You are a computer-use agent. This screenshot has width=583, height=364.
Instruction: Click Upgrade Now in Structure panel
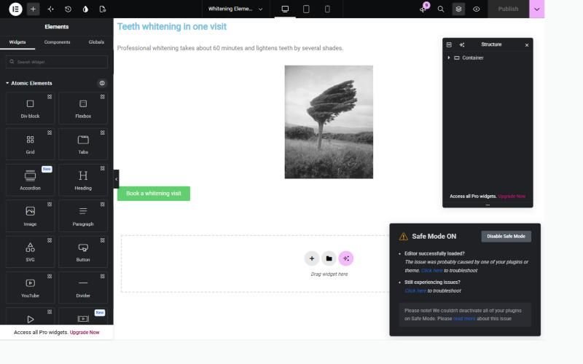pos(512,196)
